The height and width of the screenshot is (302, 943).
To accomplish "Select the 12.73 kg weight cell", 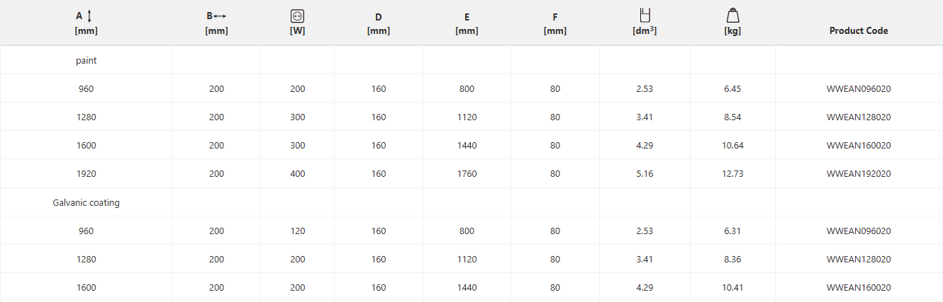I will 733,174.
